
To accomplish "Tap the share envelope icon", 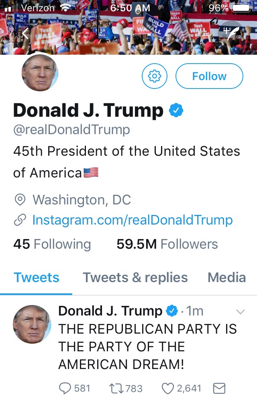I will (219, 388).
